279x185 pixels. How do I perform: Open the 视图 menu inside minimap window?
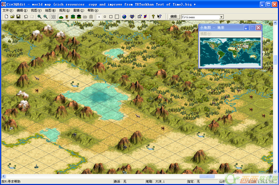coord(206,34)
